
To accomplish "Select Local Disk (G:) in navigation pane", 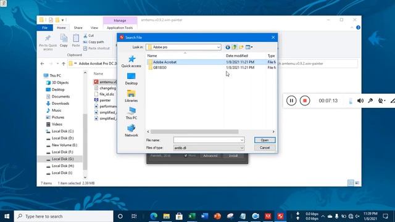I will coord(60,159).
